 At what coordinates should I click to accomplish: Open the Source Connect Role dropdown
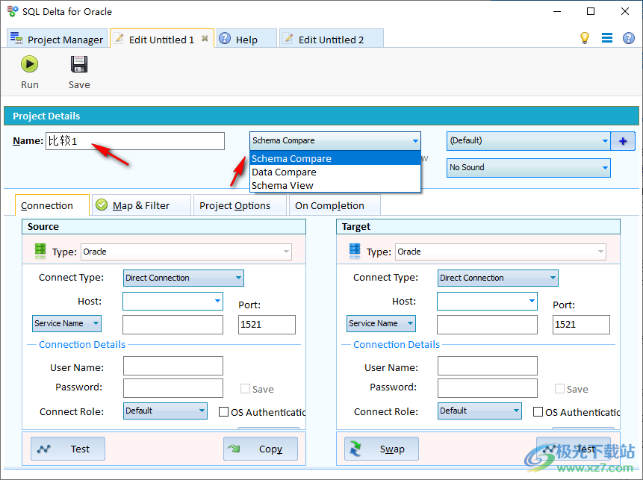[x=165, y=411]
